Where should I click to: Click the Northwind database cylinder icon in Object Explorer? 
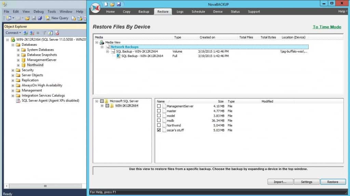(24, 65)
